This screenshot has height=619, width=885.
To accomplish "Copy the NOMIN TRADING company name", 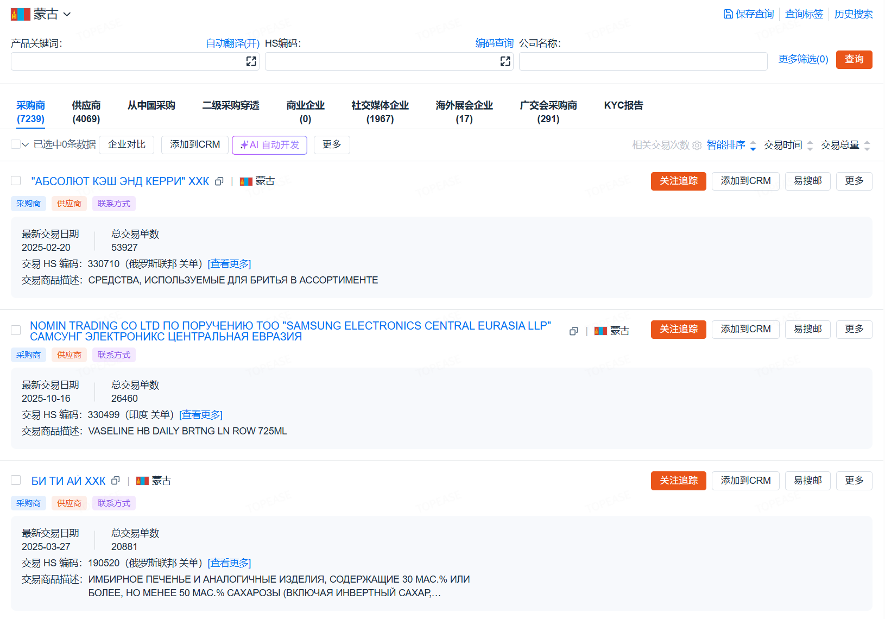I will coord(573,331).
